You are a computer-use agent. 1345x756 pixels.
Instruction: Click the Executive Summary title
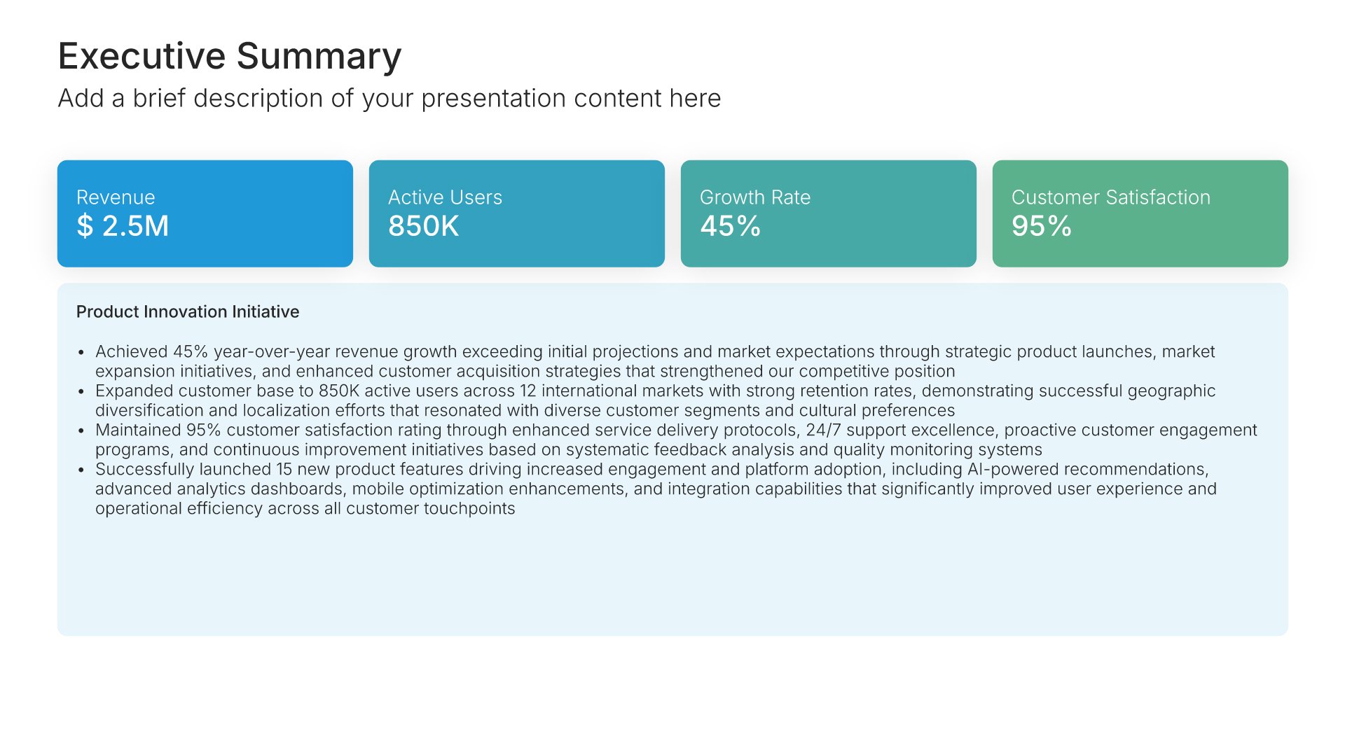(229, 56)
